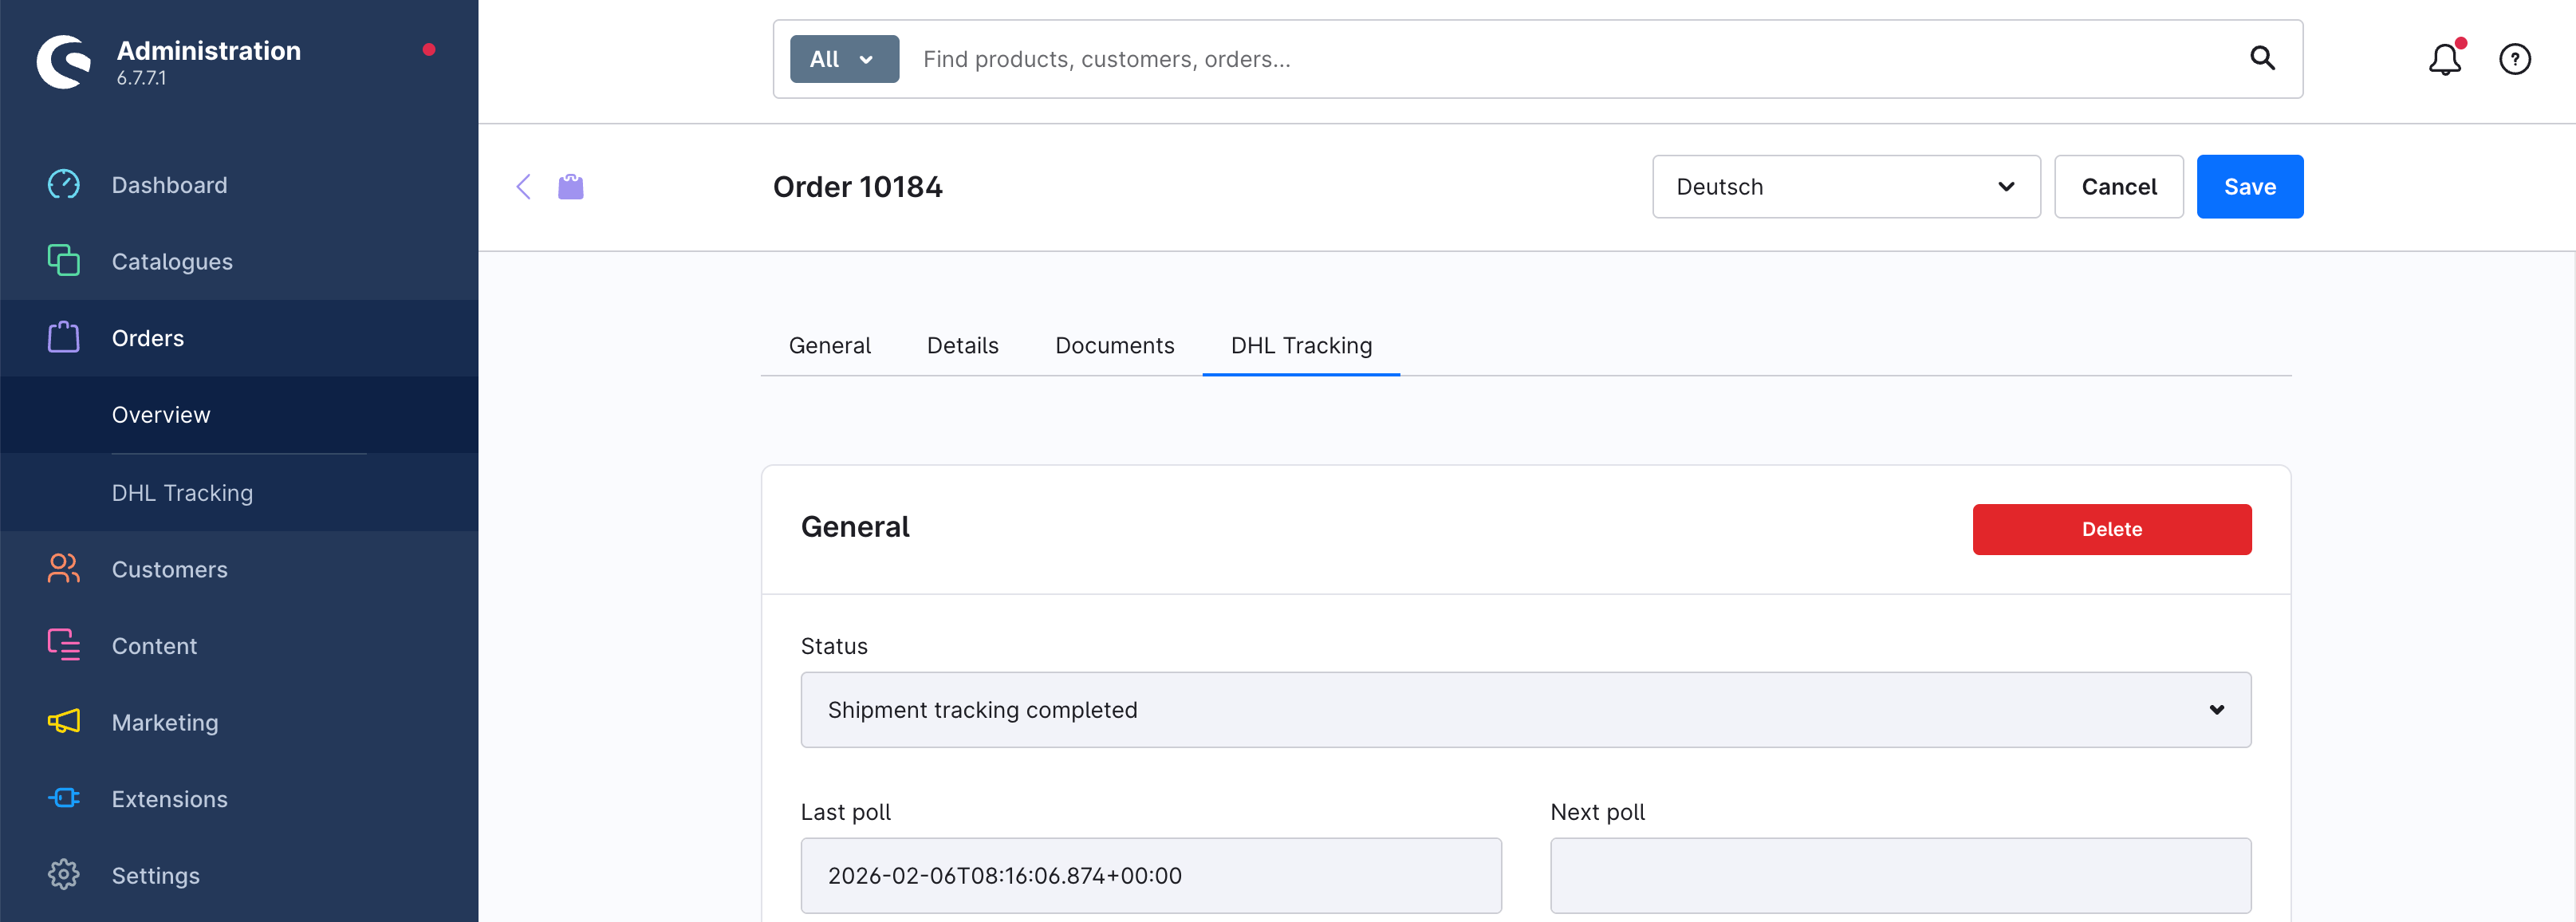Expand the Status dropdown Shipment tracking completed
This screenshot has height=922, width=2576.
(1526, 709)
